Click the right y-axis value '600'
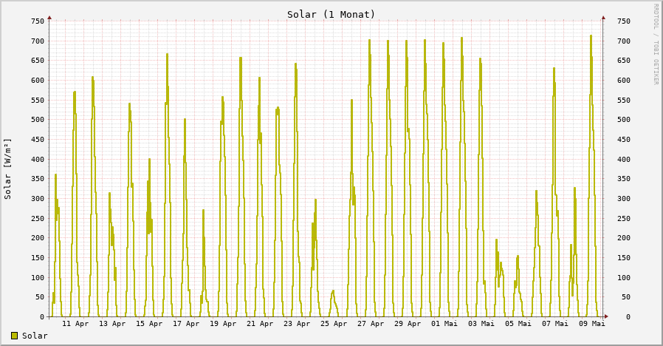Screen dimensions: 663x346 tap(624, 81)
